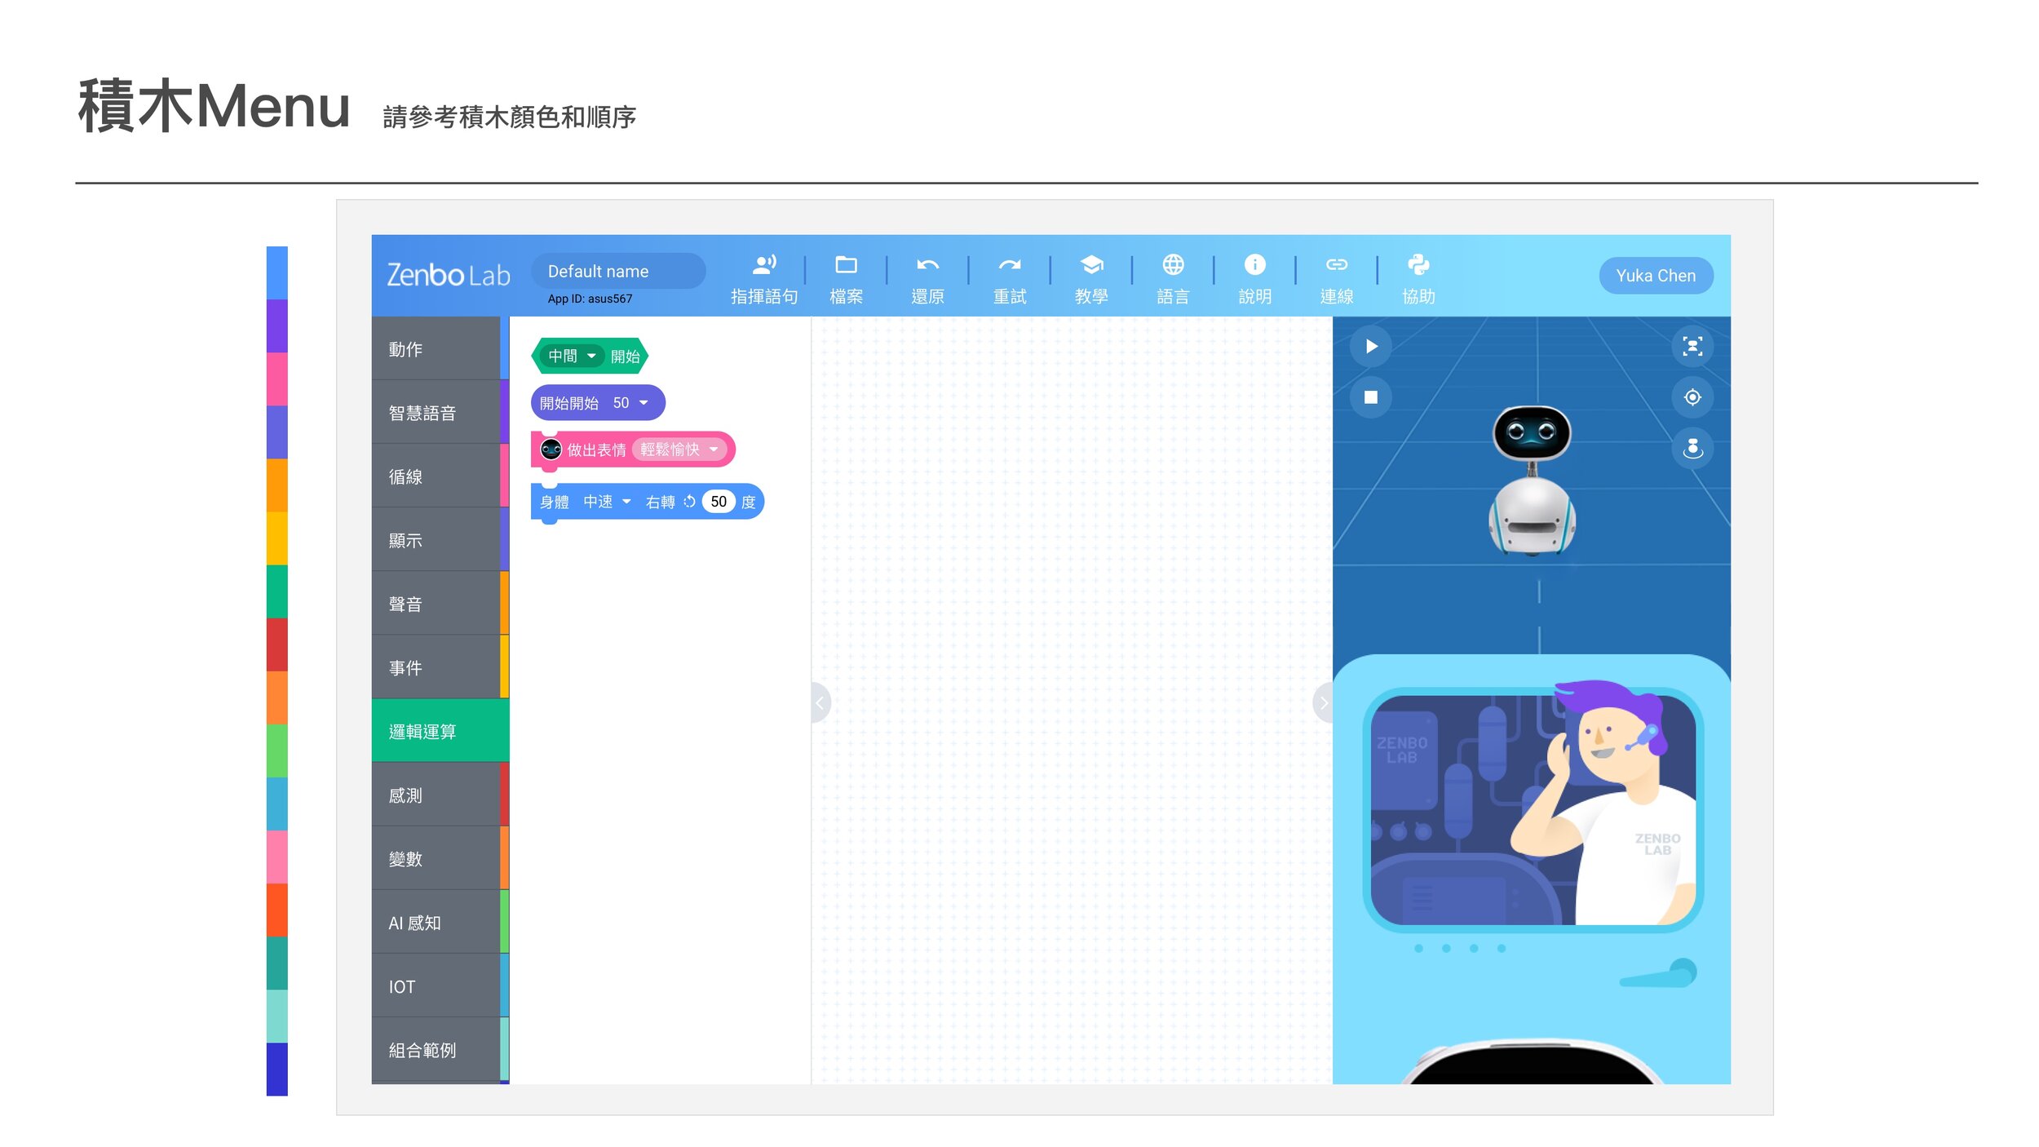This screenshot has height=1147, width=2039.
Task: Click the Default name project field
Action: (618, 271)
